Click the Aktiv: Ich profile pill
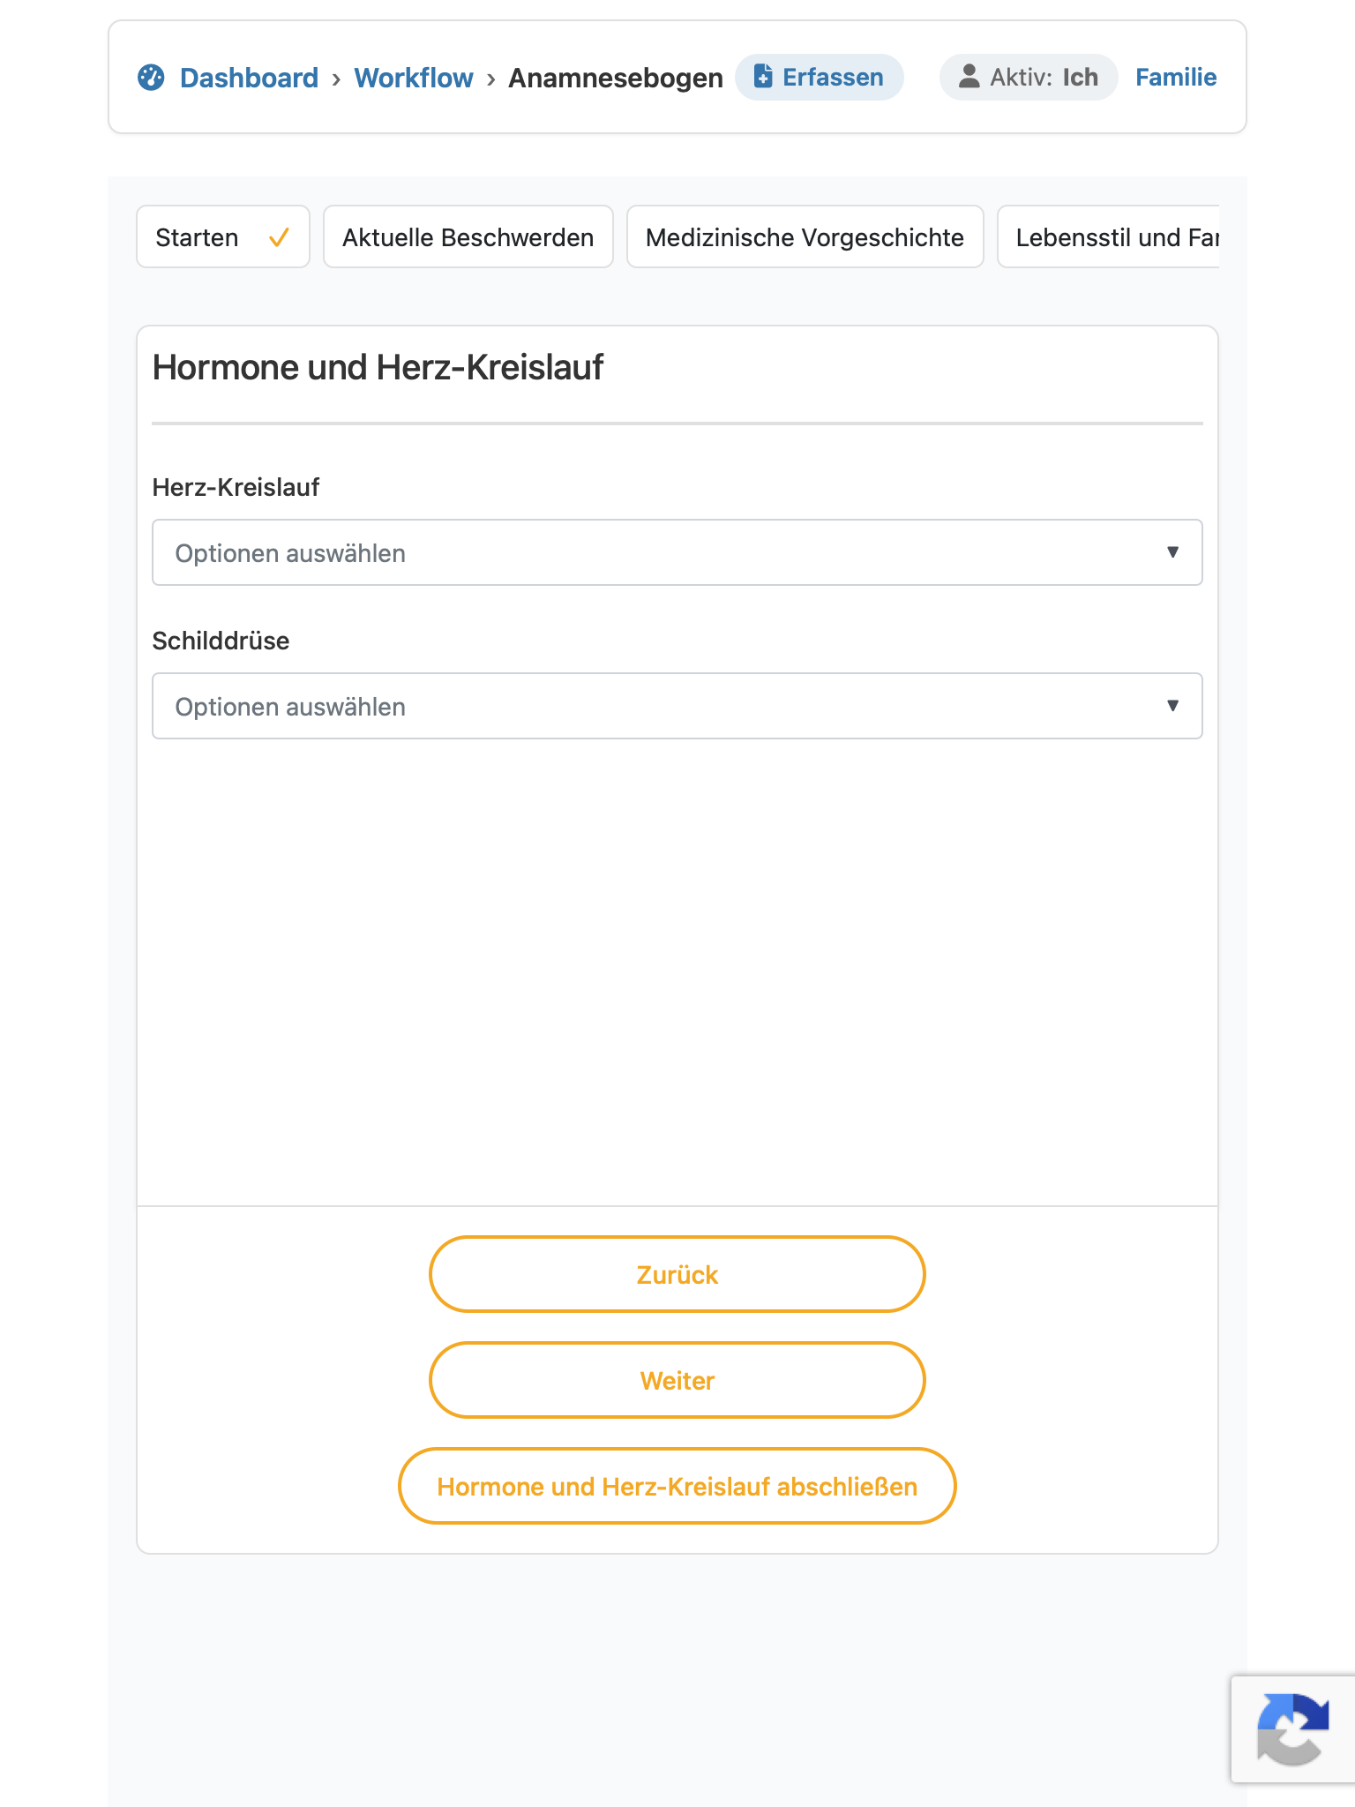The height and width of the screenshot is (1807, 1355). click(1029, 77)
